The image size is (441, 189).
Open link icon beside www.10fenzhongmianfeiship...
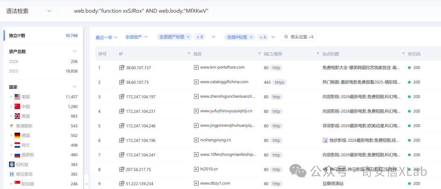[196, 154]
